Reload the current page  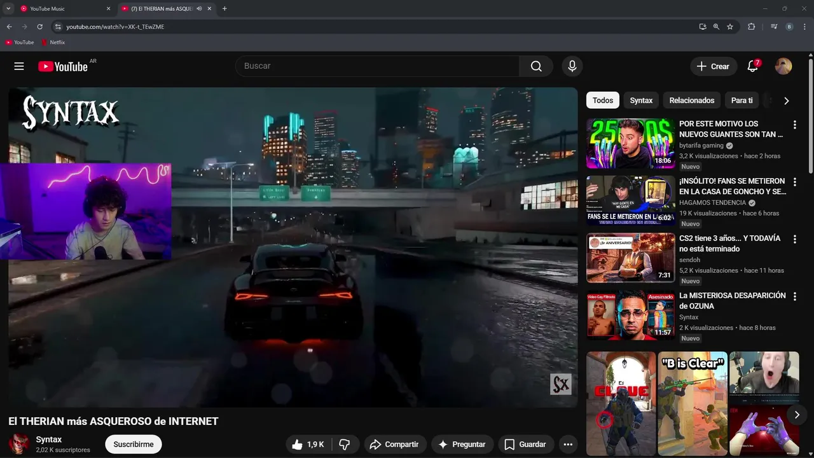pos(39,27)
